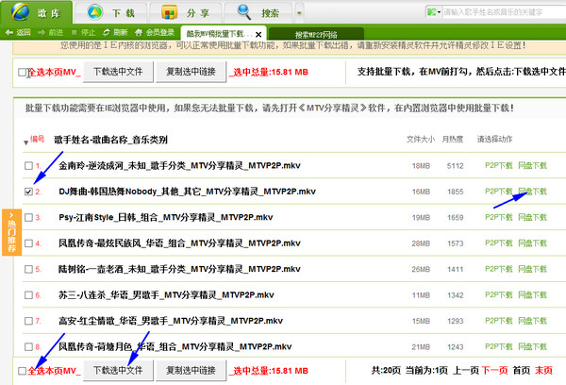Click 网盘下载 for 金南玲-逆流成河
Image resolution: width=566 pixels, height=385 pixels.
point(532,165)
